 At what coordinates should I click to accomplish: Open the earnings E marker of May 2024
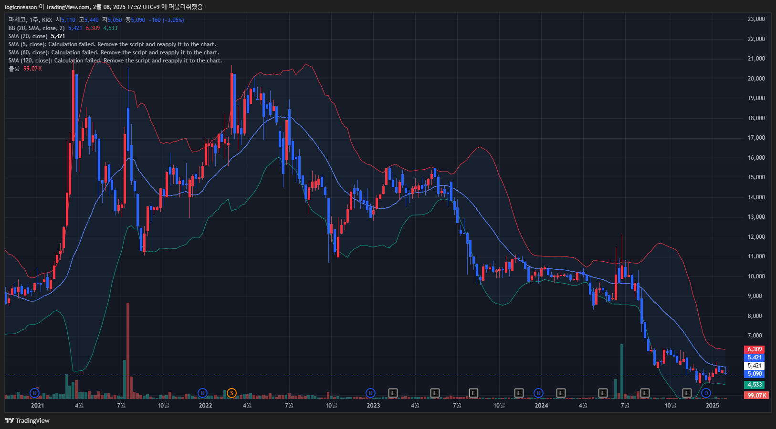[603, 393]
